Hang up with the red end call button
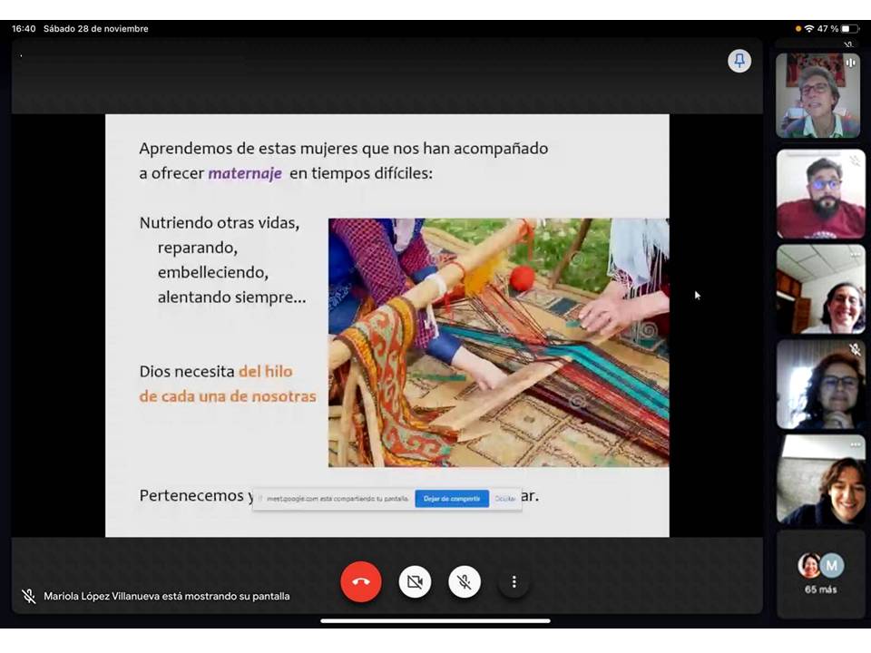 tap(361, 581)
